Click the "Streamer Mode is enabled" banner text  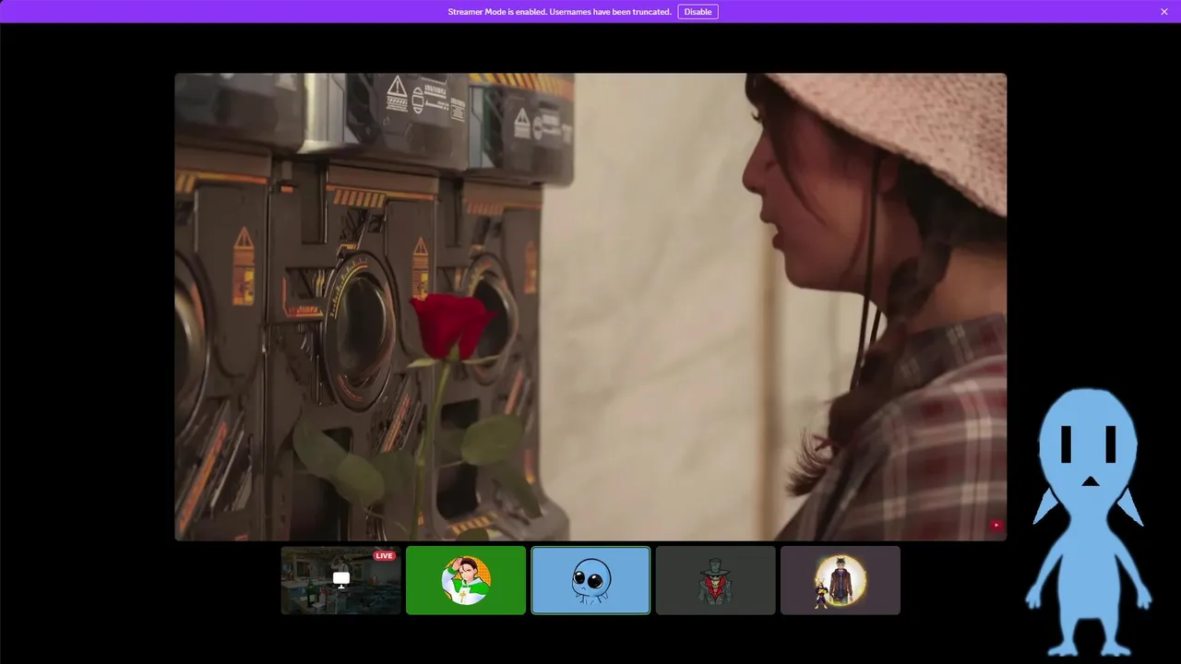tap(559, 12)
